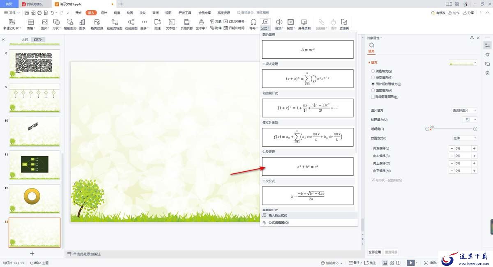493x267 pixels.
Task: Choose 插入新公式 from the formula menu
Action: (278, 215)
